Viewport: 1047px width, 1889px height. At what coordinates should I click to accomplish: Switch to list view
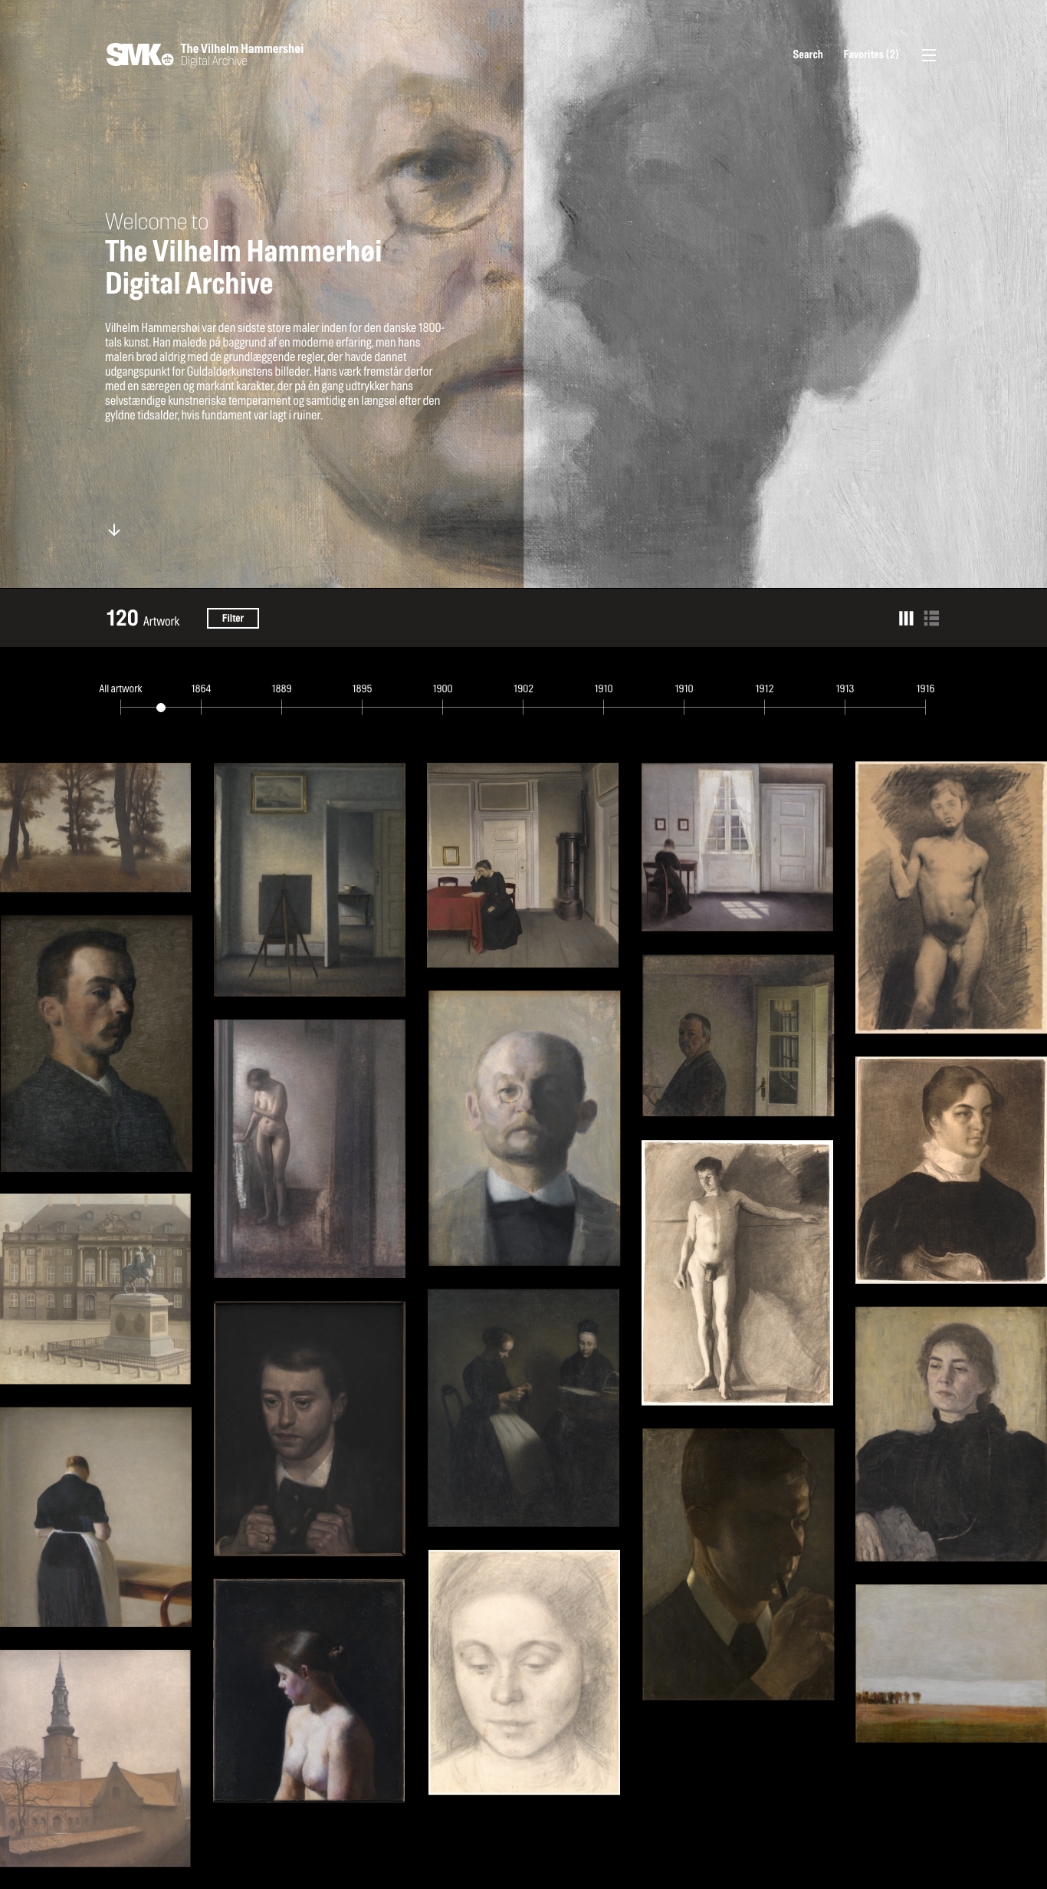click(x=931, y=618)
